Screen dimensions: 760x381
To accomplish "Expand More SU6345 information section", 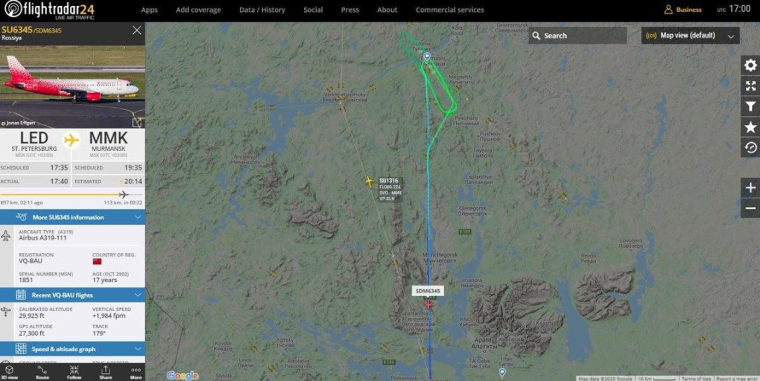I will (73, 217).
